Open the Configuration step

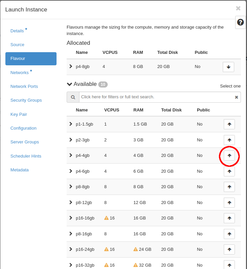pos(24,128)
